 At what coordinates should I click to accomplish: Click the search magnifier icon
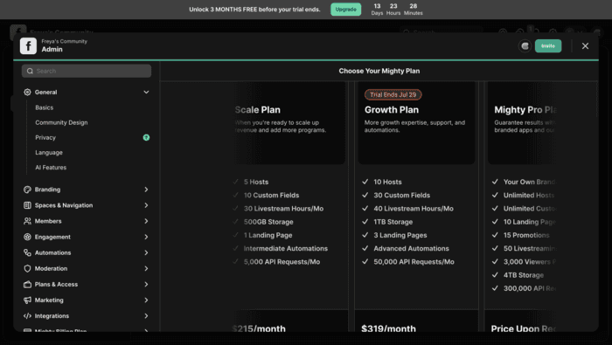coord(30,71)
